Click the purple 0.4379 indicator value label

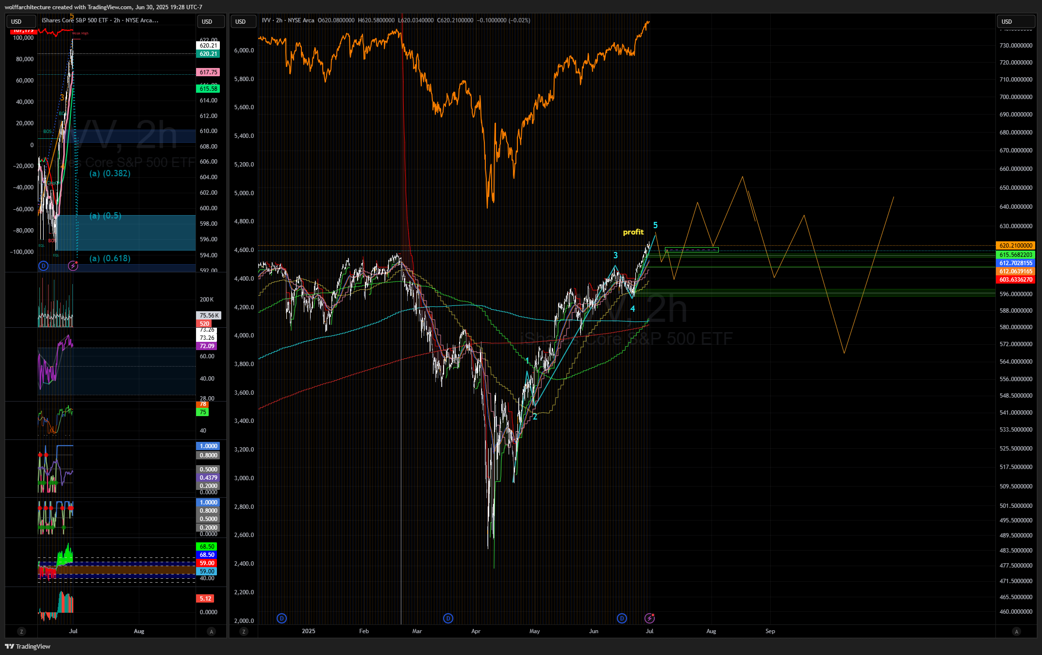[x=208, y=478]
